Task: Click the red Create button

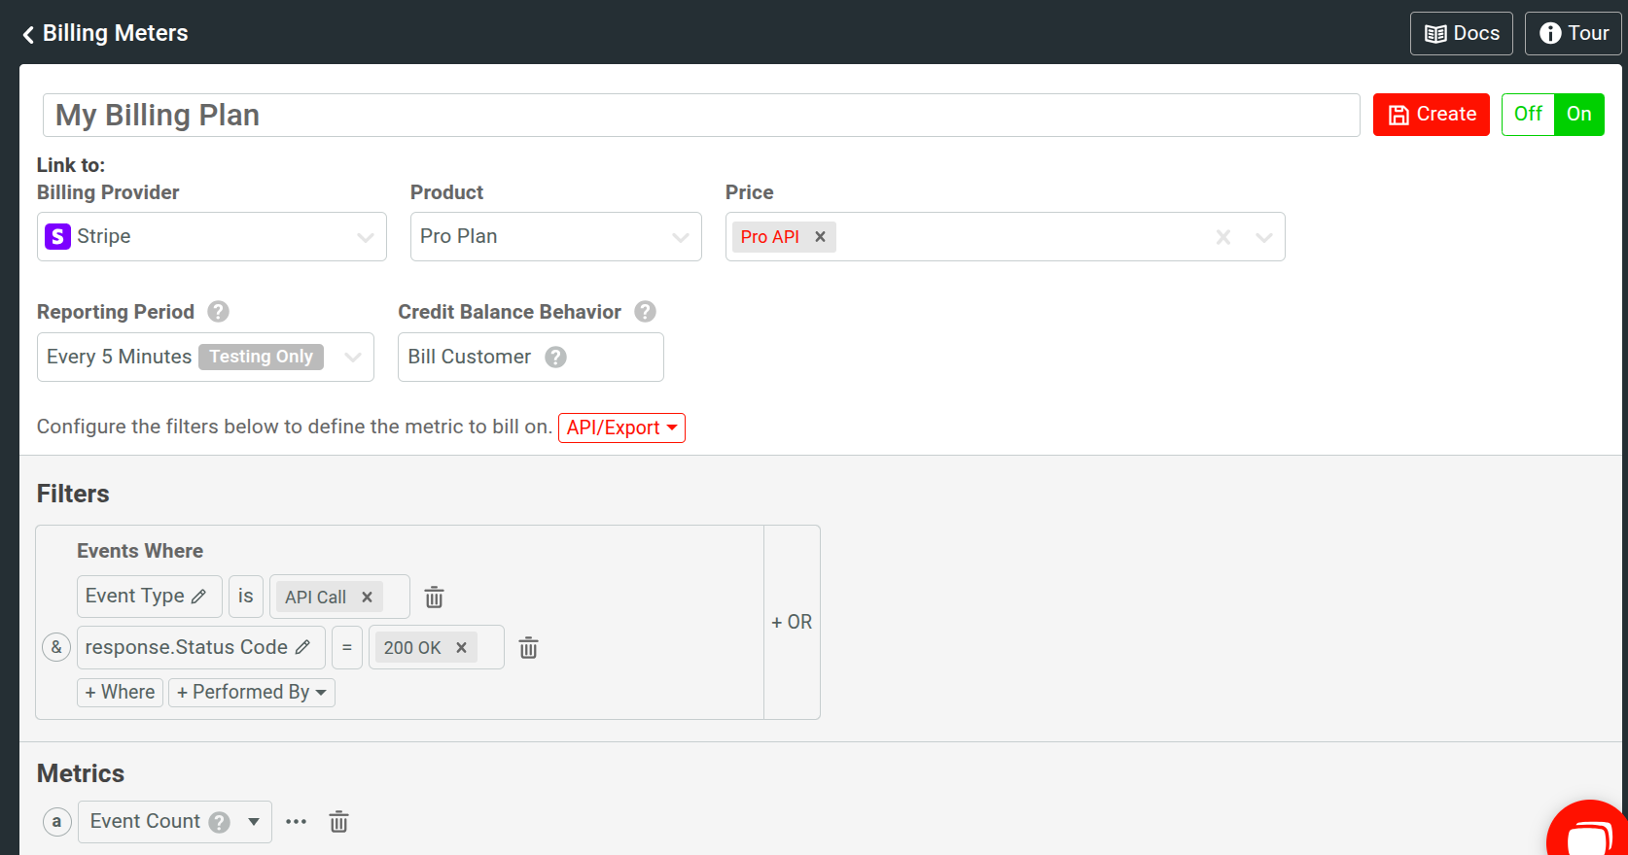Action: point(1431,115)
